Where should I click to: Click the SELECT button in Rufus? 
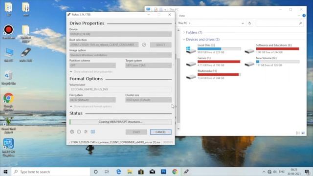[161, 44]
